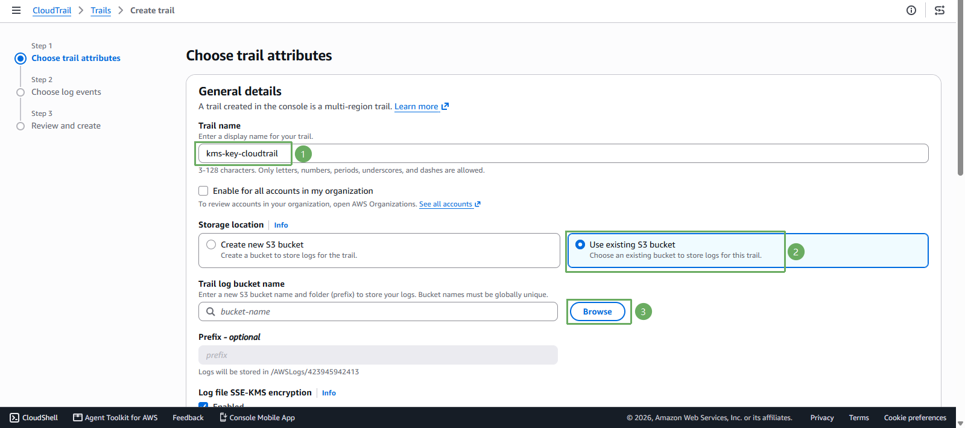The image size is (965, 428).
Task: Go to CloudTrail breadcrumb
Action: (x=52, y=10)
